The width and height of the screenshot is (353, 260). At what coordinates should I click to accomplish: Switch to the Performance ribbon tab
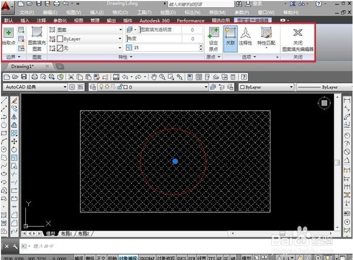coord(191,20)
